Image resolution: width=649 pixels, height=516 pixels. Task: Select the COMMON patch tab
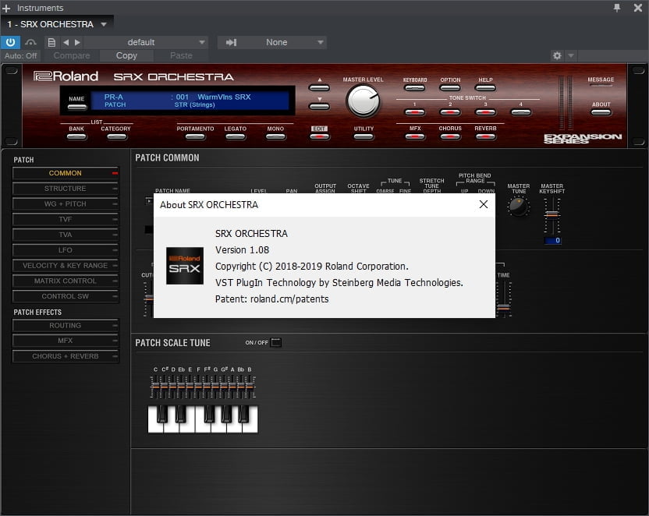point(66,173)
